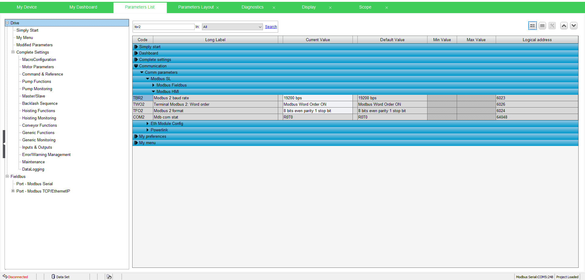This screenshot has width=585, height=280.
Task: Switch to the Scope tab
Action: (365, 7)
